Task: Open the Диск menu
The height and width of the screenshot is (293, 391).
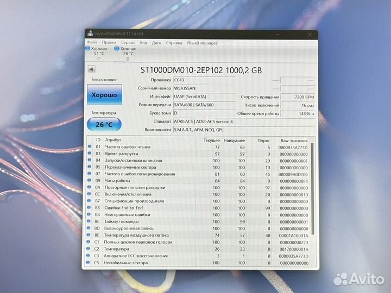Action: 156,43
